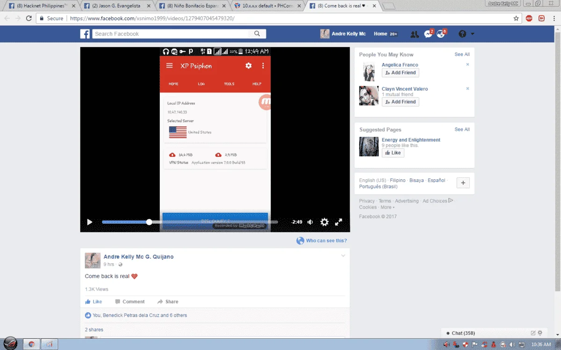Click the video progress scrubber handle
561x350 pixels.
(x=149, y=222)
